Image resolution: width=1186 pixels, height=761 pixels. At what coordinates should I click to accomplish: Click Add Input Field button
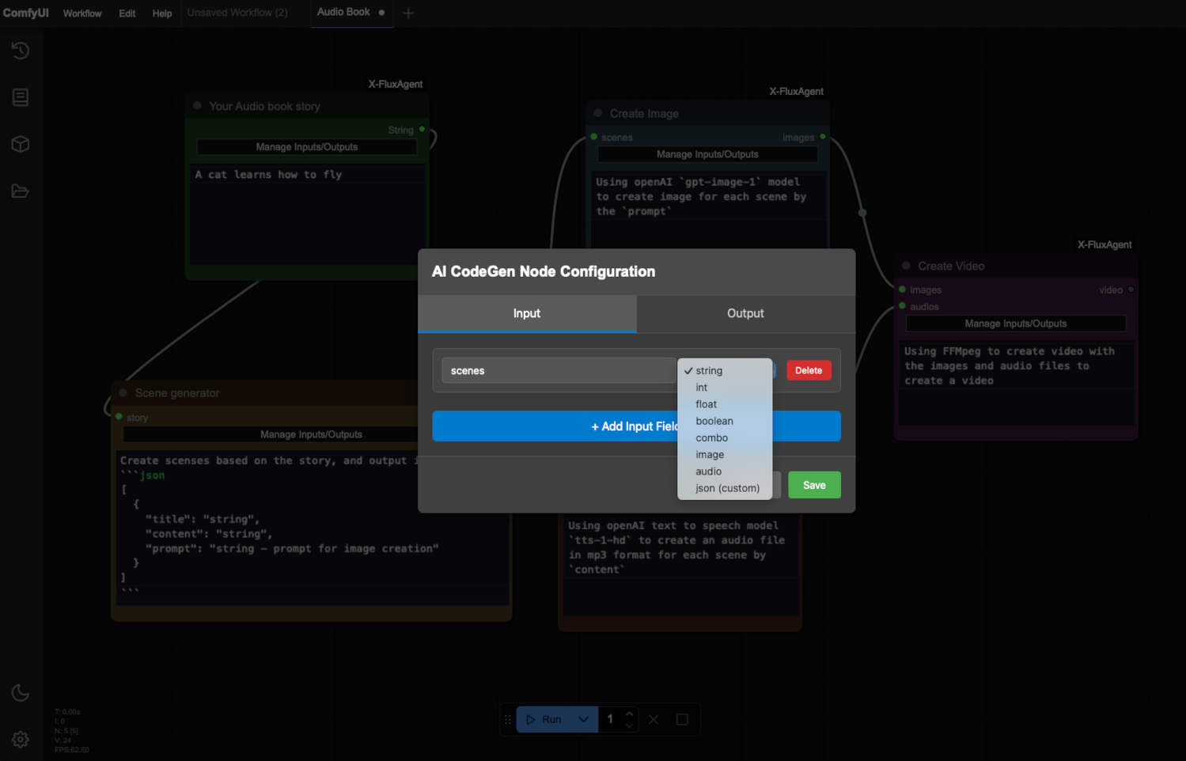coord(636,426)
